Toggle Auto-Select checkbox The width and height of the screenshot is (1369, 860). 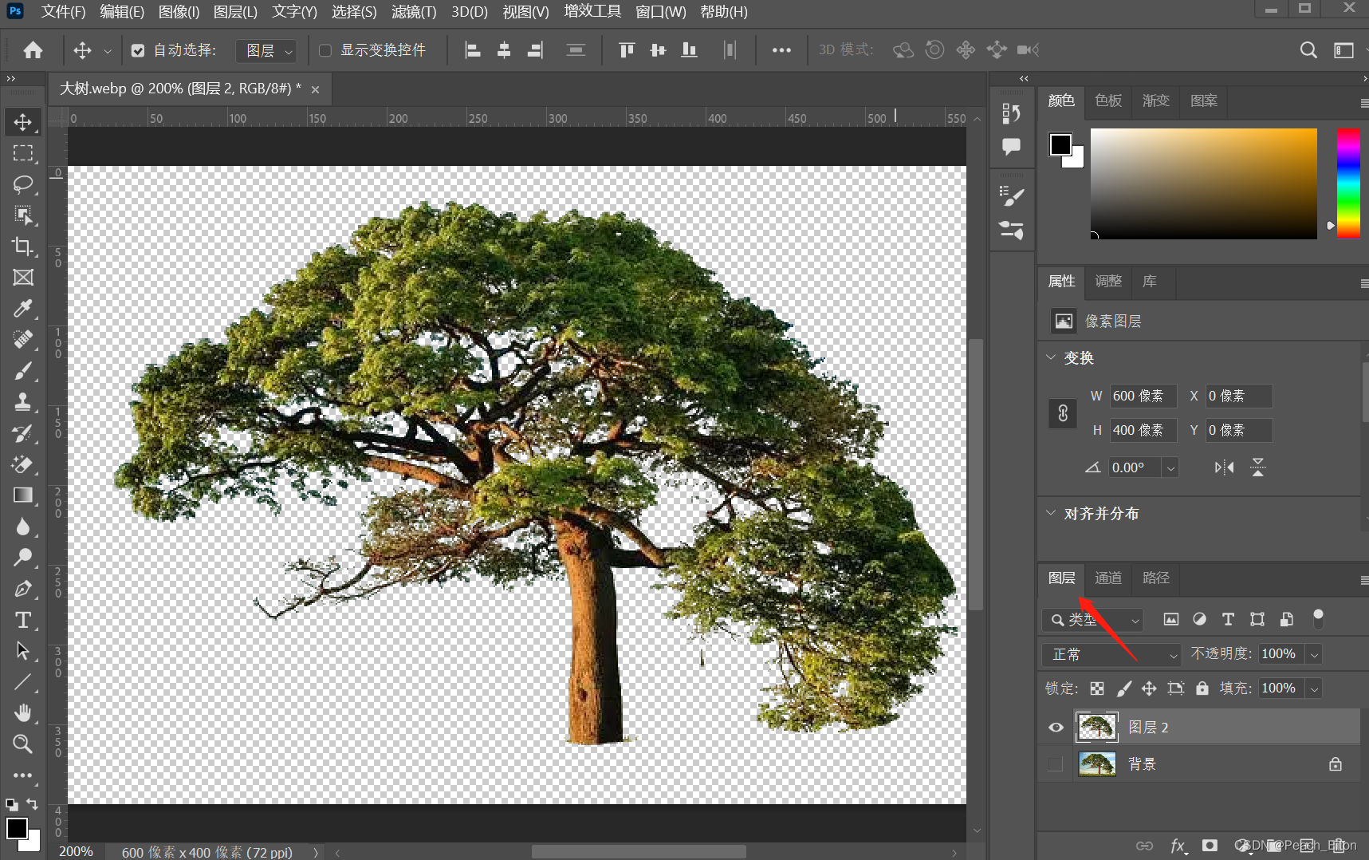coord(138,51)
